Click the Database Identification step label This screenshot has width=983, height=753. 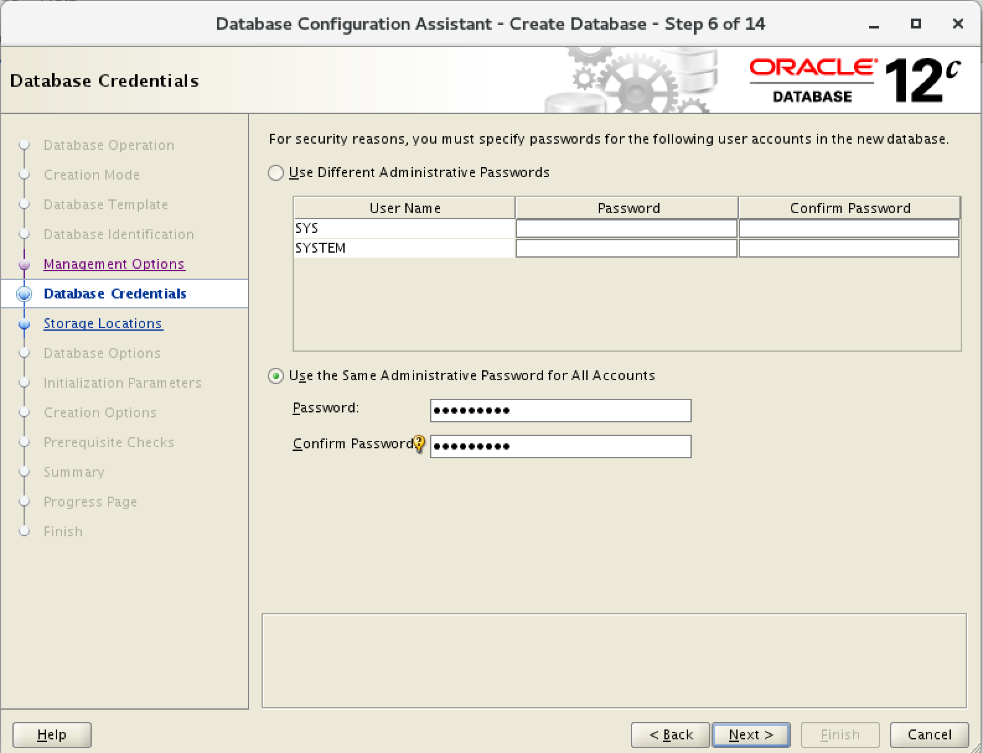(119, 234)
